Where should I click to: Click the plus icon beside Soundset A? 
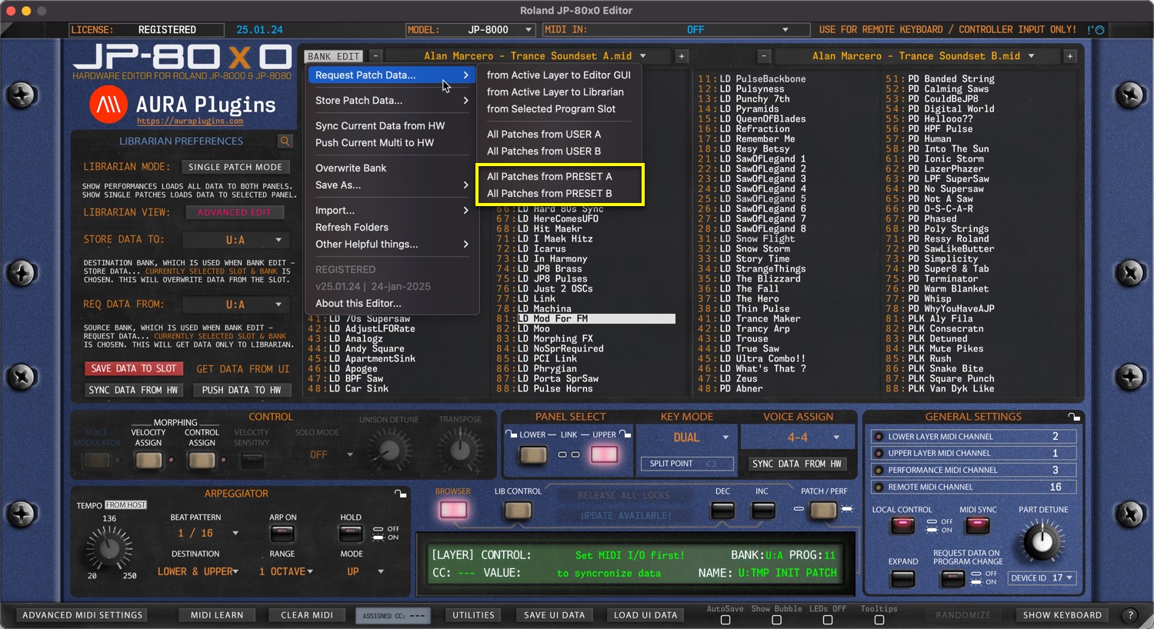click(x=681, y=56)
